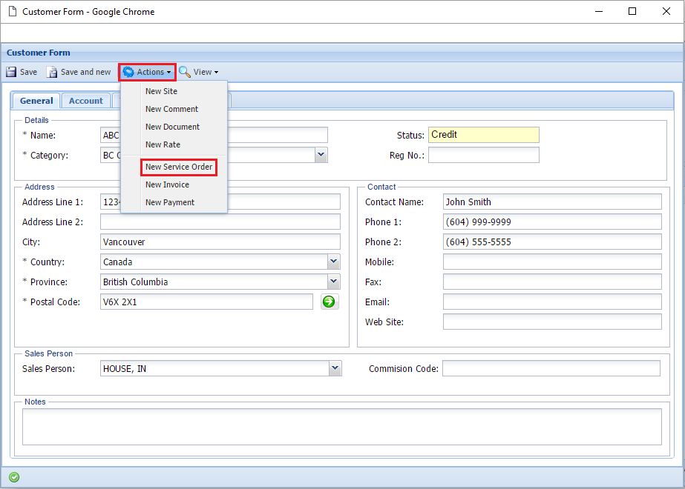Expand the Category dropdown arrow
The height and width of the screenshot is (489, 685).
(x=321, y=155)
